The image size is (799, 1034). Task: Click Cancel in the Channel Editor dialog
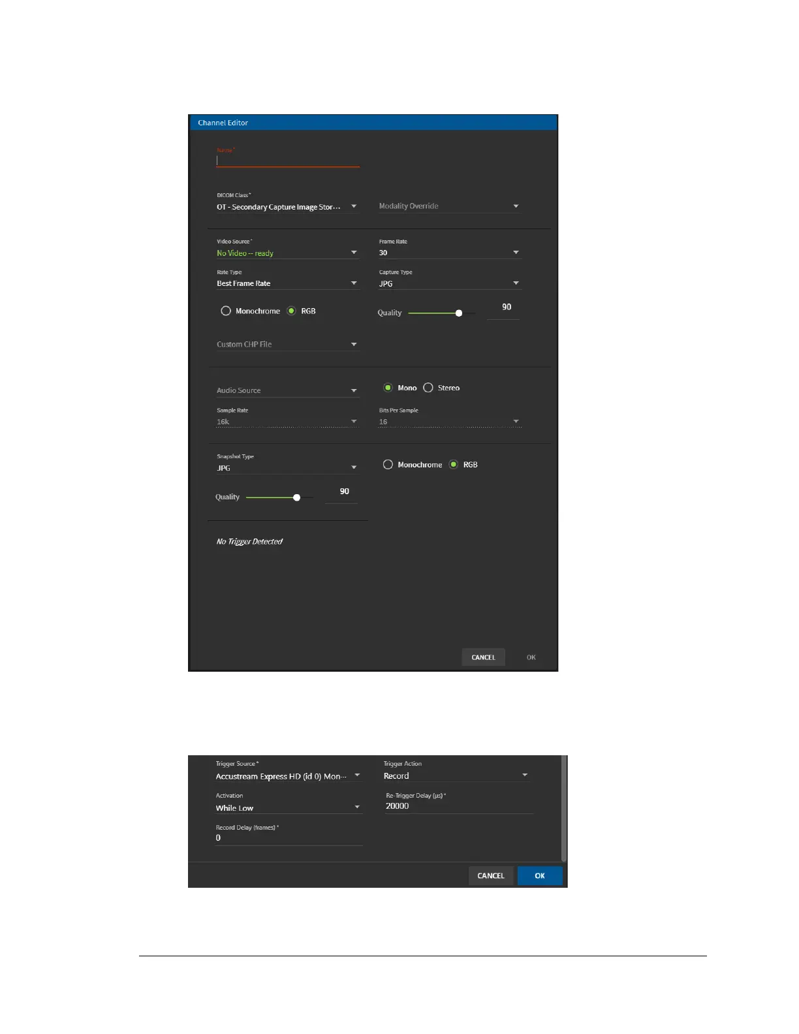[x=484, y=657]
